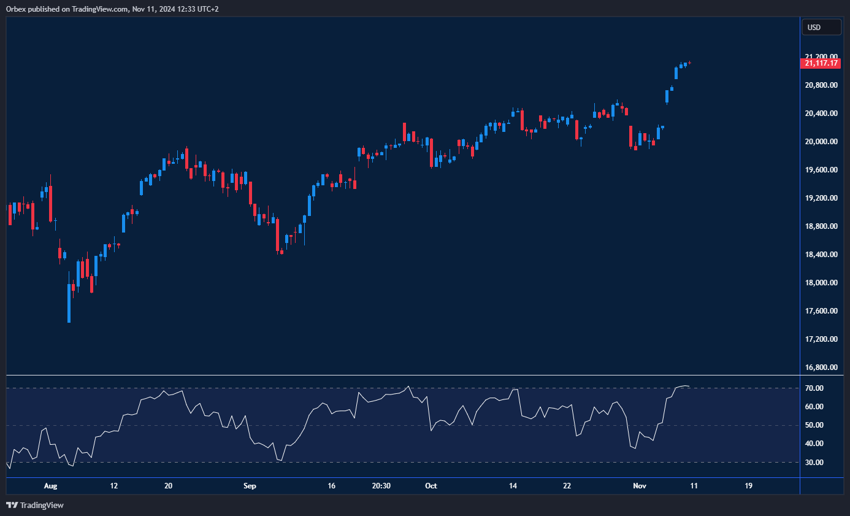The height and width of the screenshot is (516, 850).
Task: Click the red 21,117.17 current price label
Action: click(x=822, y=63)
